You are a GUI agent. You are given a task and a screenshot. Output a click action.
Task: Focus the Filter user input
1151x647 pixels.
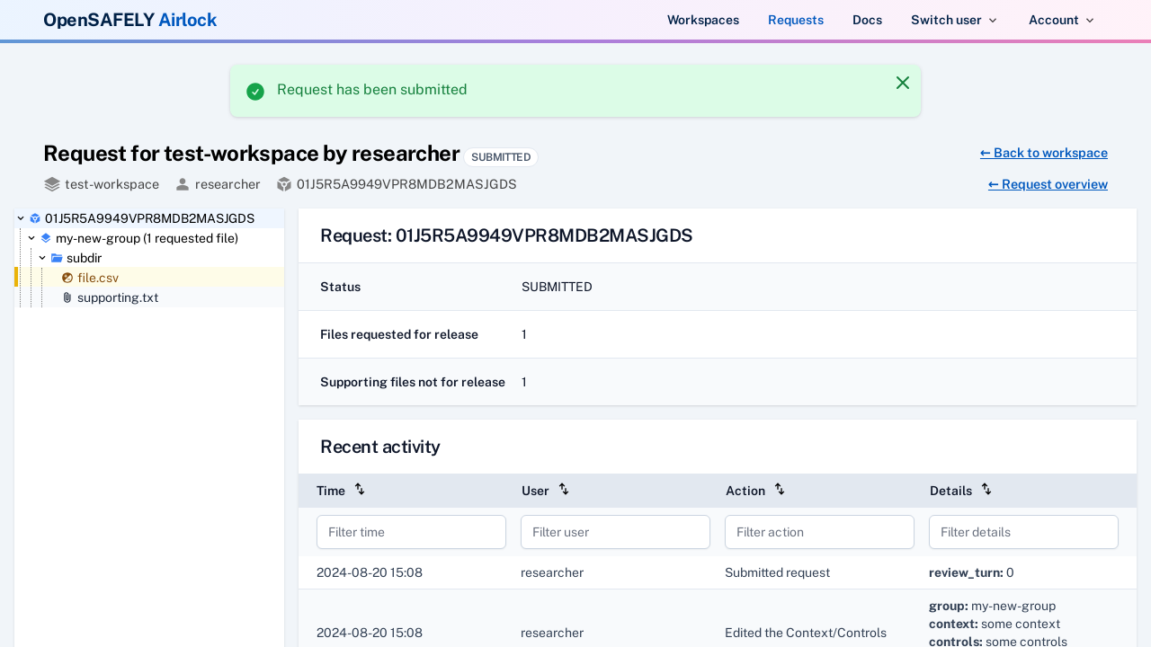615,532
